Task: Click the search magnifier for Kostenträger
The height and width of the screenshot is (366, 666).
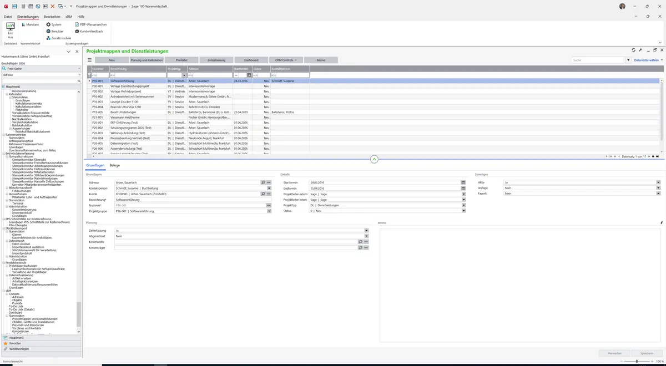Action: pos(360,248)
